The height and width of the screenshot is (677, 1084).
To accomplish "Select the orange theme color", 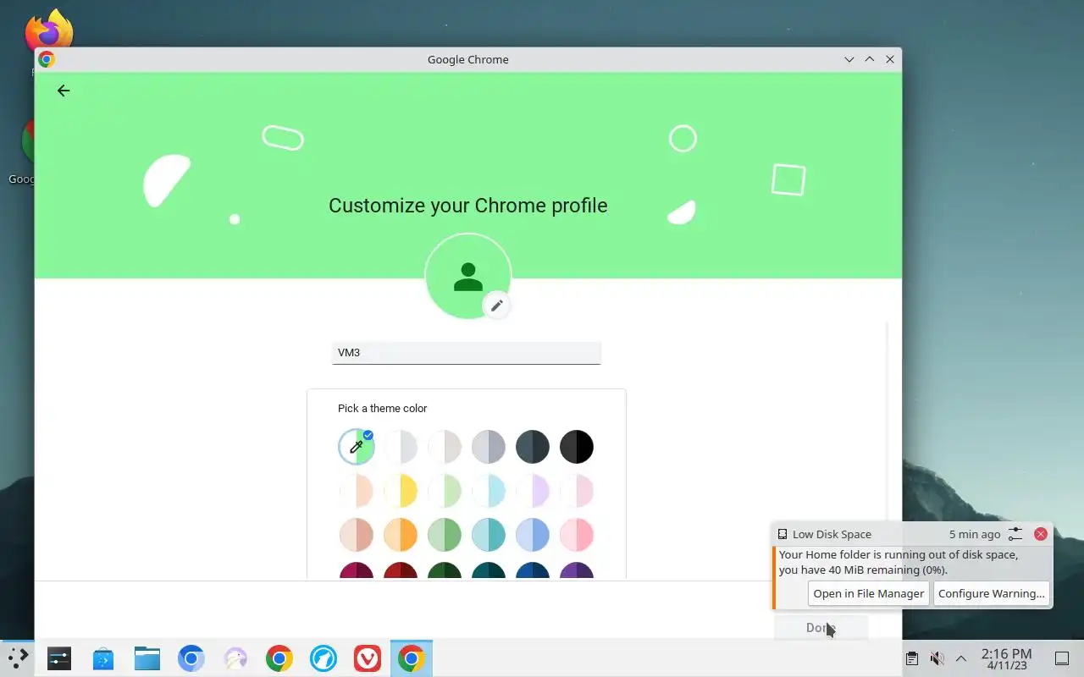I will point(401,535).
